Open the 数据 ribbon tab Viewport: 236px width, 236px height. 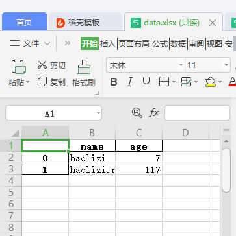point(178,43)
